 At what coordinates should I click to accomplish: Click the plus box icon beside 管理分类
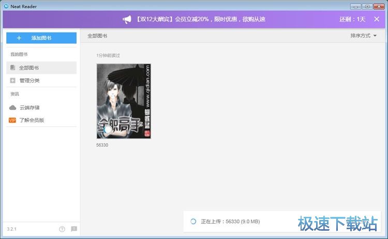[x=12, y=81]
